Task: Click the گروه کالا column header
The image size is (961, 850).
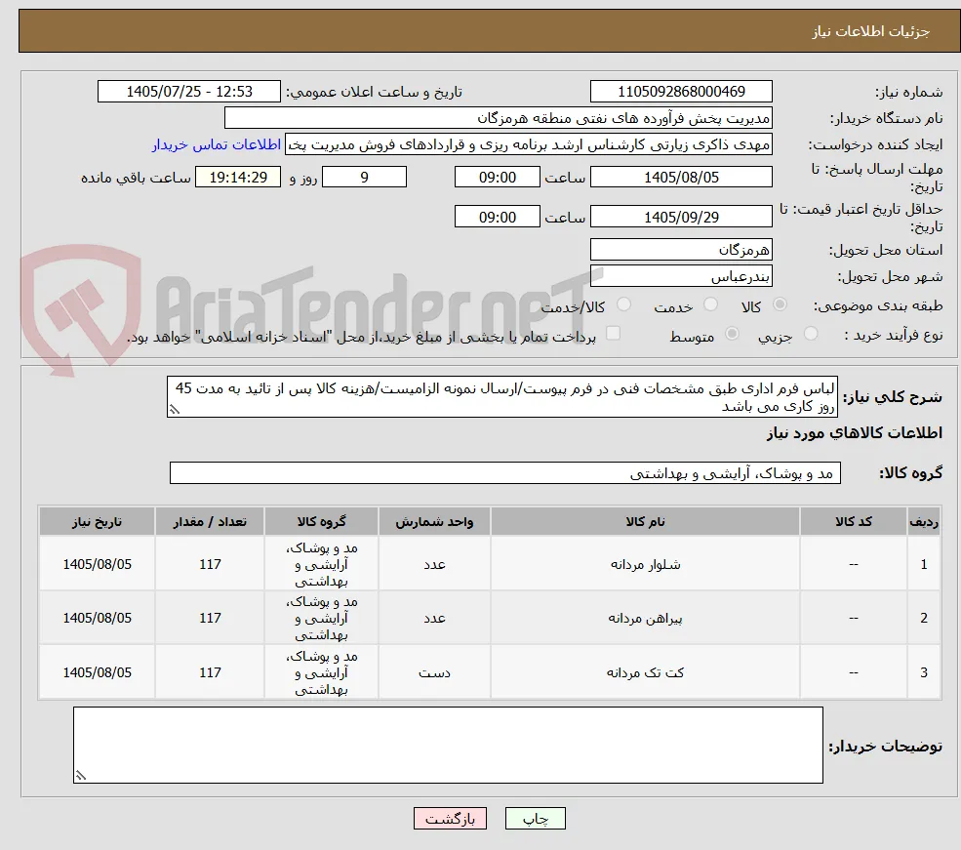Action: [x=321, y=521]
